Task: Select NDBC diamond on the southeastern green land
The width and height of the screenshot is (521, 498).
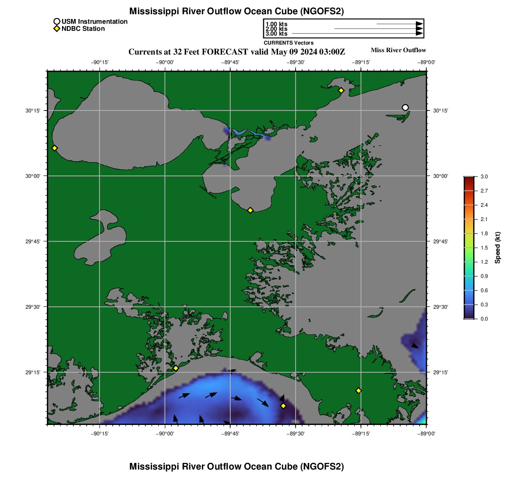Action: (x=359, y=390)
